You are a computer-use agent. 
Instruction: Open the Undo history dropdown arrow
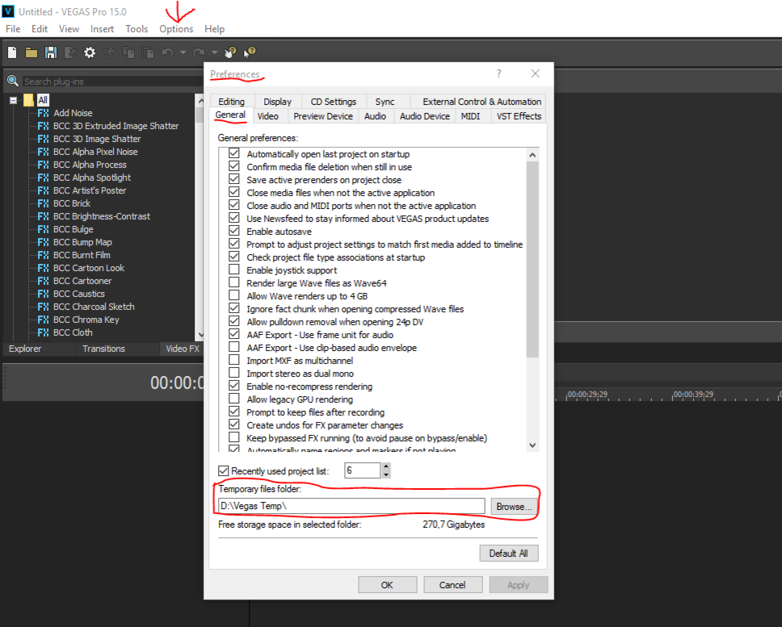(x=183, y=52)
